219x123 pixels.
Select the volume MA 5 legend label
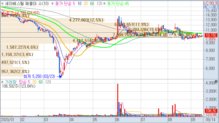[24, 82]
